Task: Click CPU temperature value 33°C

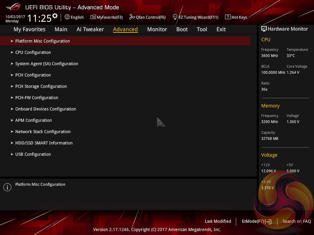Action: [x=291, y=56]
